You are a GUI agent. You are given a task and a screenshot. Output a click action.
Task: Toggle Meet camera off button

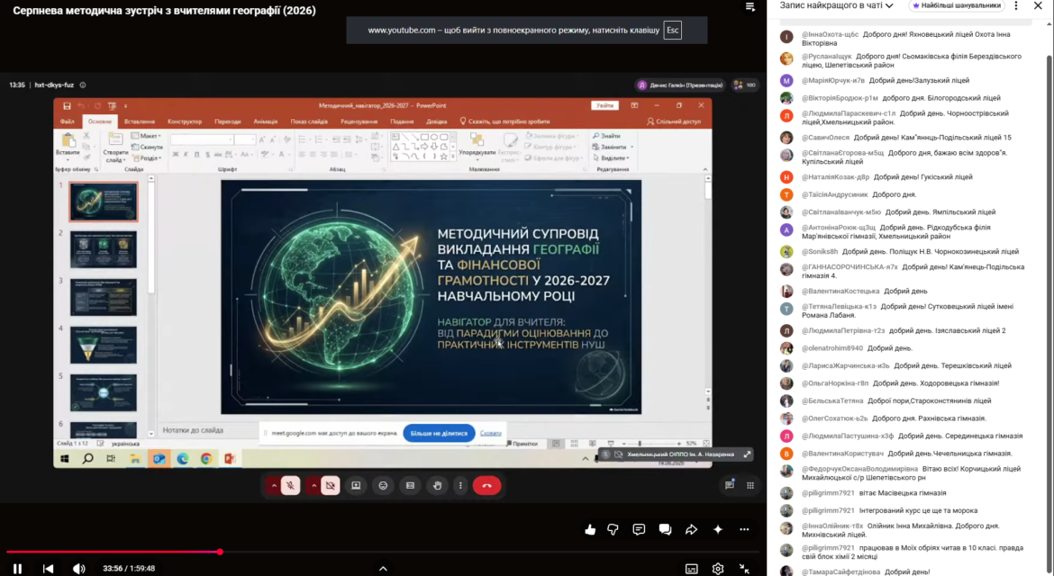pyautogui.click(x=330, y=485)
